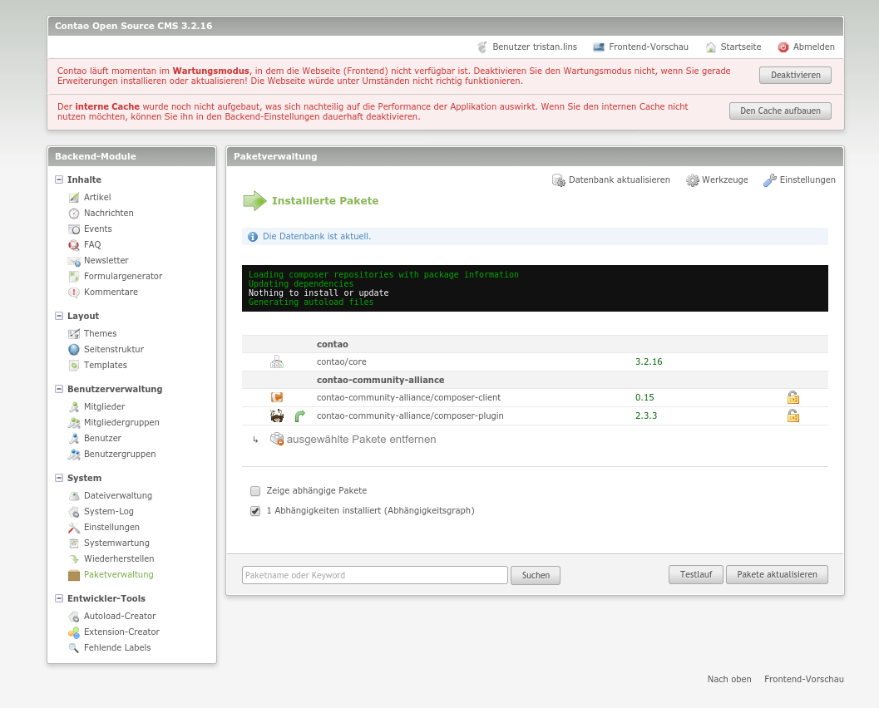Click 'Pakete aktualisieren' button
The height and width of the screenshot is (708, 879).
click(x=777, y=575)
